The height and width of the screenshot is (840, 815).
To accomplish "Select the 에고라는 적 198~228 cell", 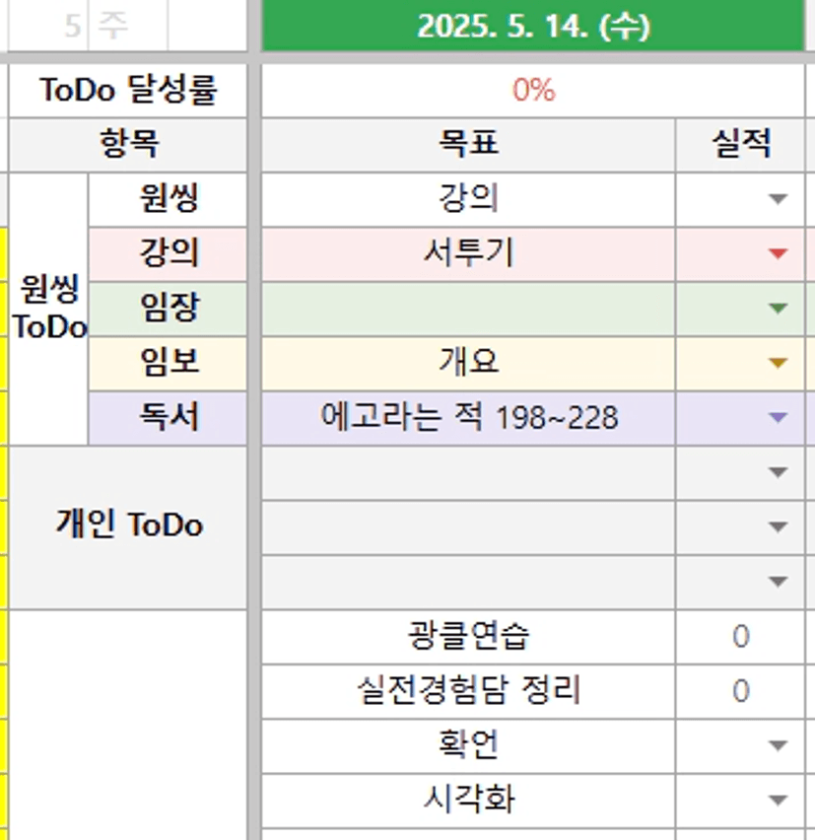I will (468, 418).
